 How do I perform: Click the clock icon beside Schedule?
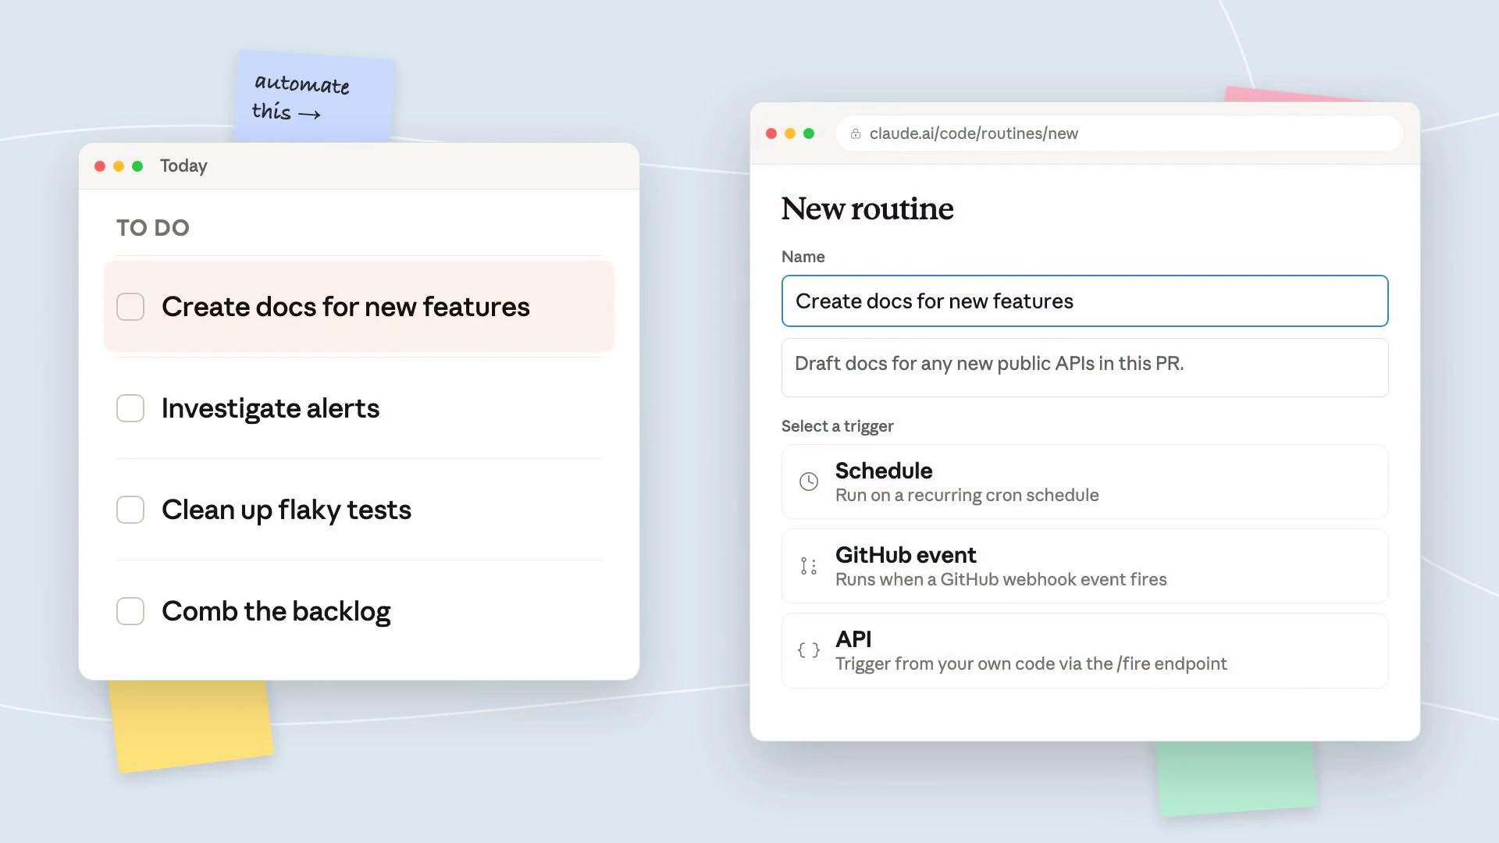tap(808, 482)
